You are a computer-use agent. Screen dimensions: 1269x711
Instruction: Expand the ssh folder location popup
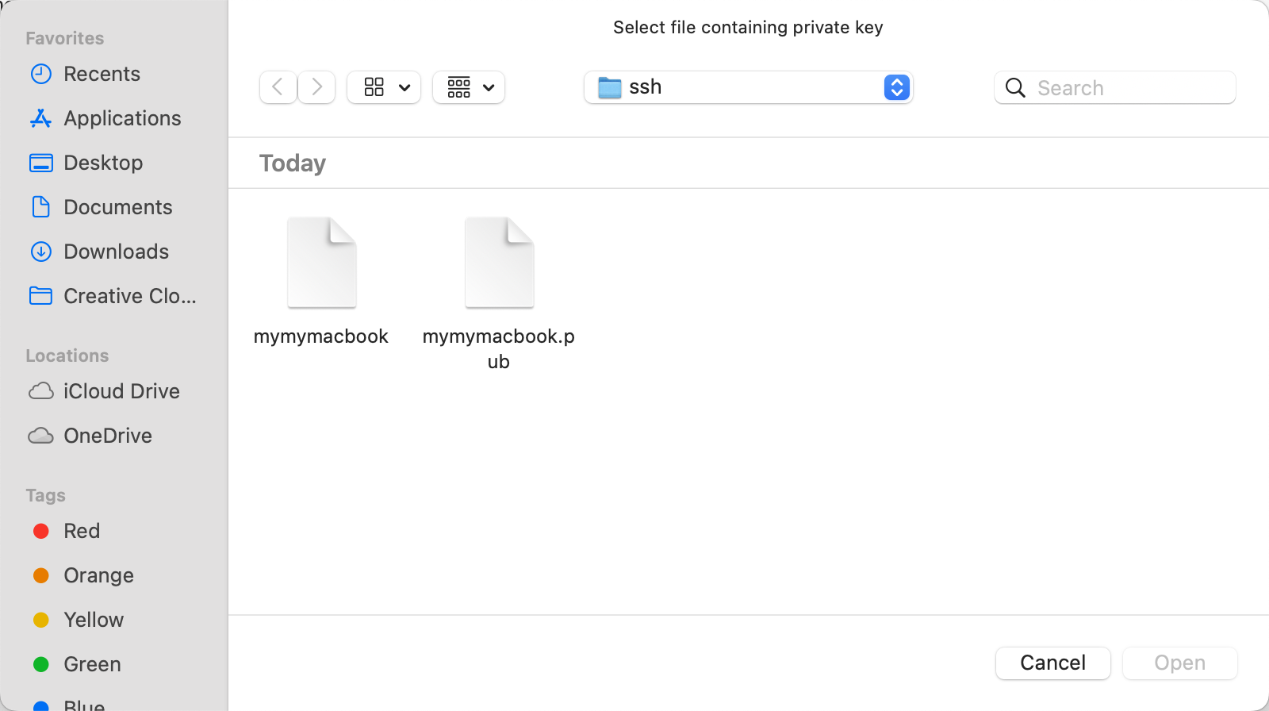click(x=896, y=87)
